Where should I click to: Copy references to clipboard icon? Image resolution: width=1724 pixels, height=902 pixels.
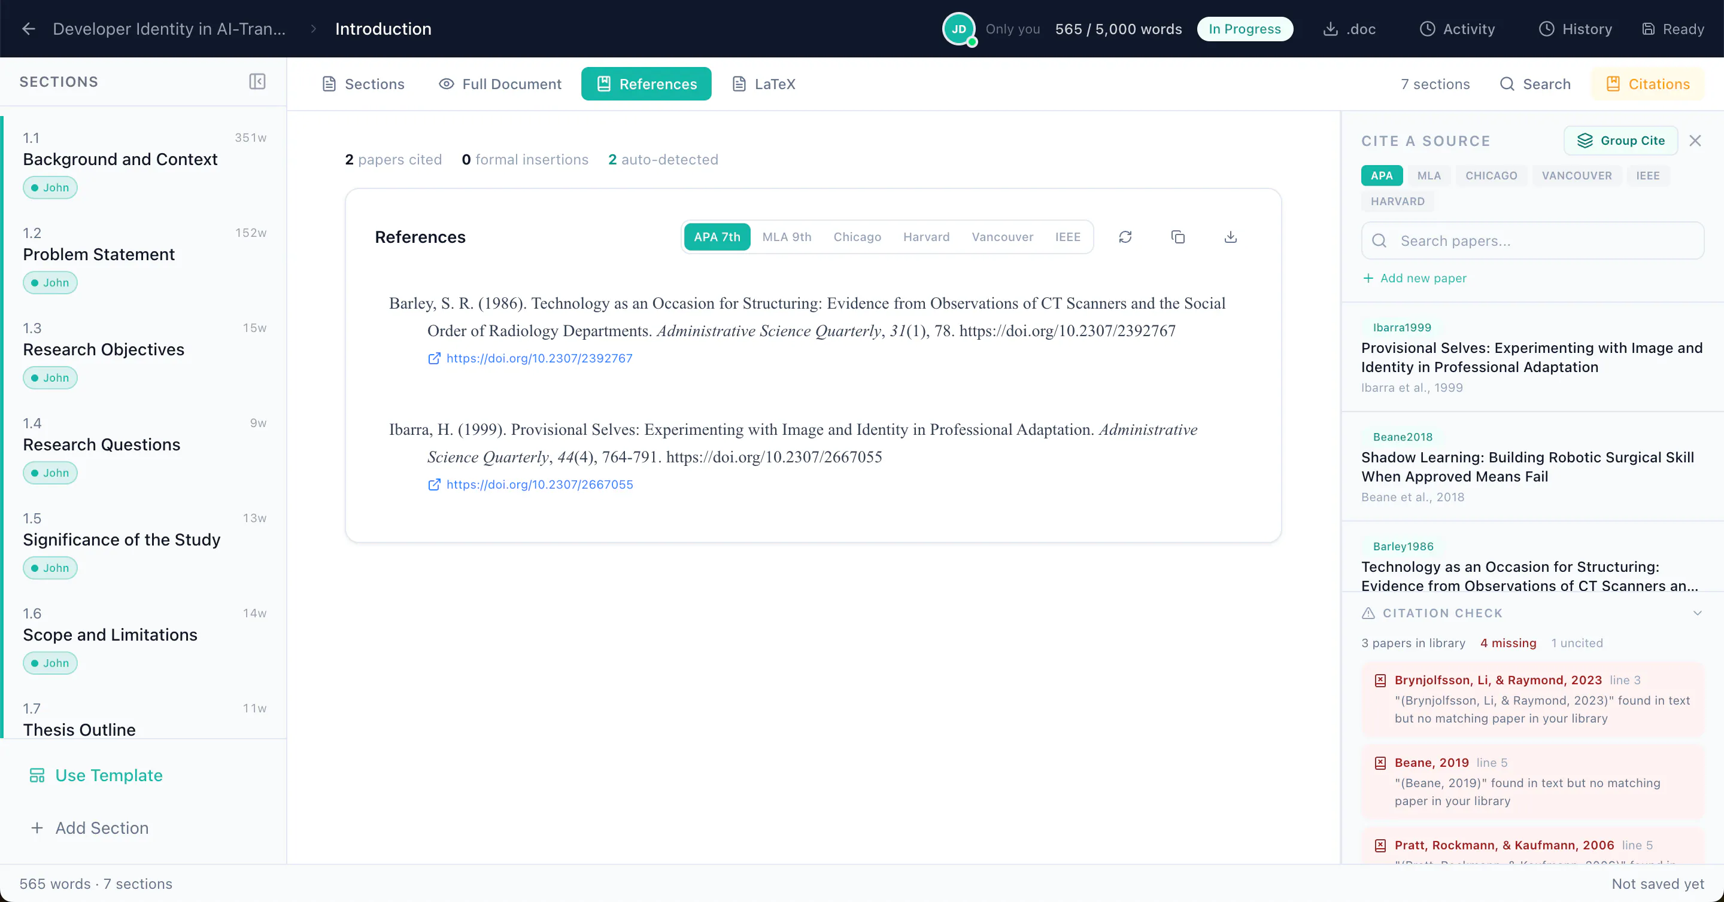[1178, 237]
